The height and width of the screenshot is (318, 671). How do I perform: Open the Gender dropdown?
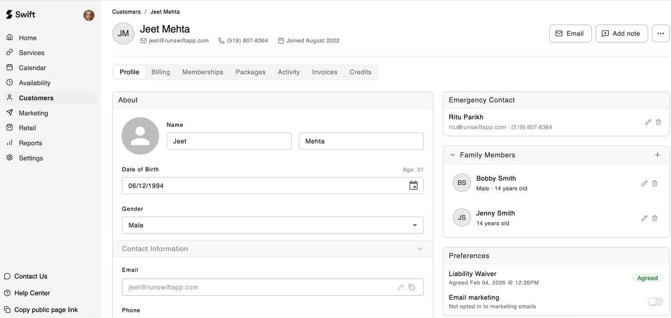click(x=273, y=225)
